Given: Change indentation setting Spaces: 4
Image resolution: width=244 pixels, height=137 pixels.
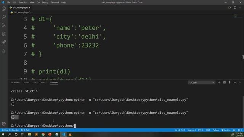Looking at the screenshot, I should 191,130.
